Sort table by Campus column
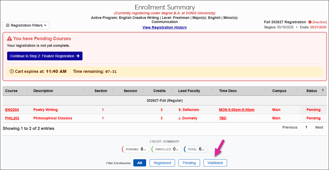The image size is (329, 170). 285,91
